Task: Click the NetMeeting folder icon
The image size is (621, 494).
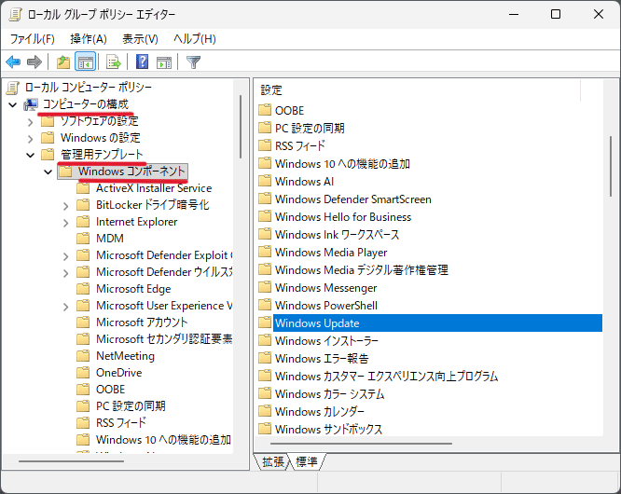Action: (x=83, y=356)
